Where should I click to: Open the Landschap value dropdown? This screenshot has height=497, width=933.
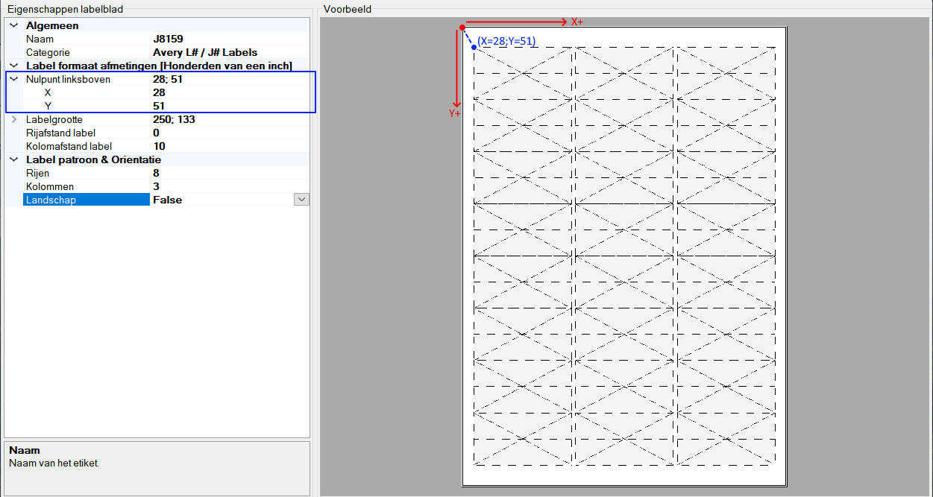(301, 199)
